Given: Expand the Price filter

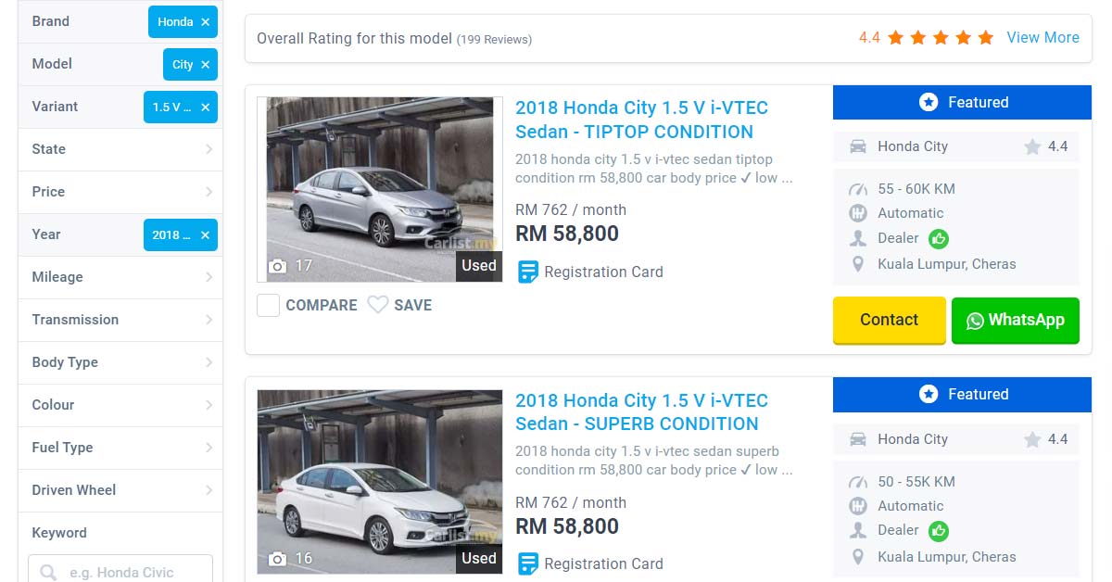Looking at the screenshot, I should pos(120,192).
